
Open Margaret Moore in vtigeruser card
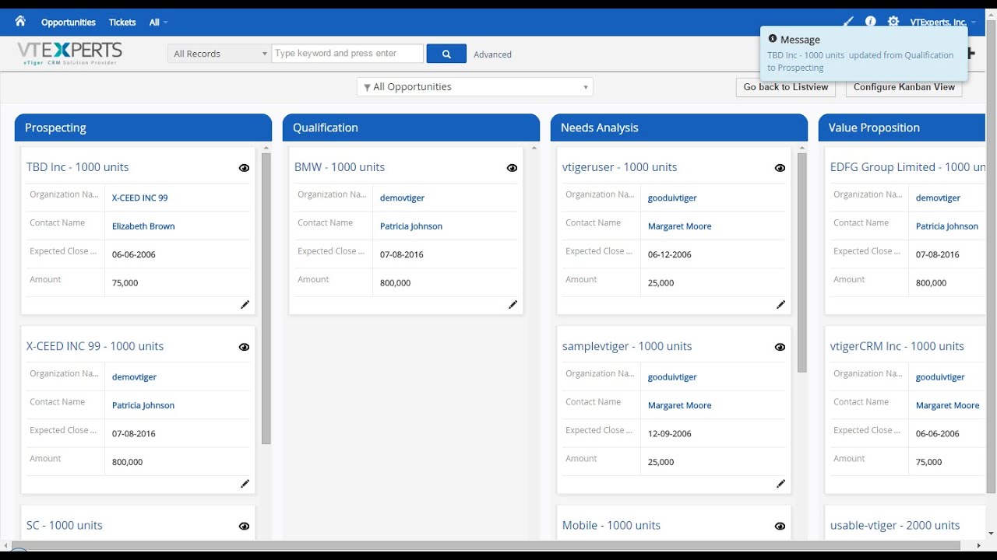[680, 226]
